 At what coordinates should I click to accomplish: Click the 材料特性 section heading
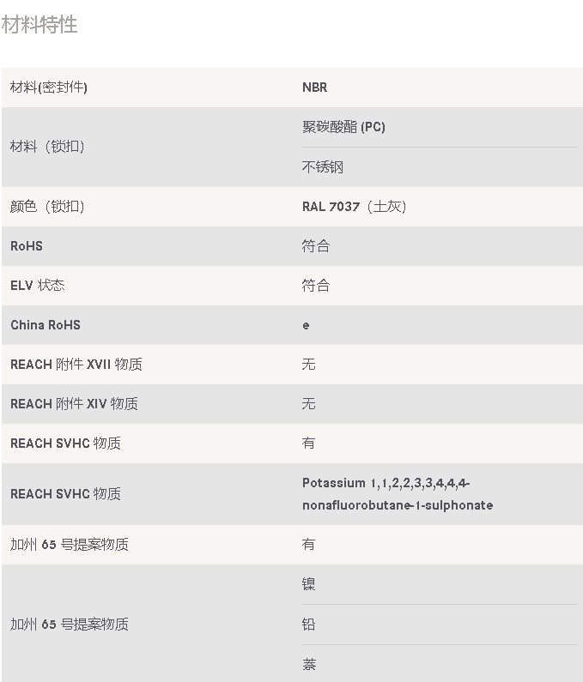click(39, 25)
